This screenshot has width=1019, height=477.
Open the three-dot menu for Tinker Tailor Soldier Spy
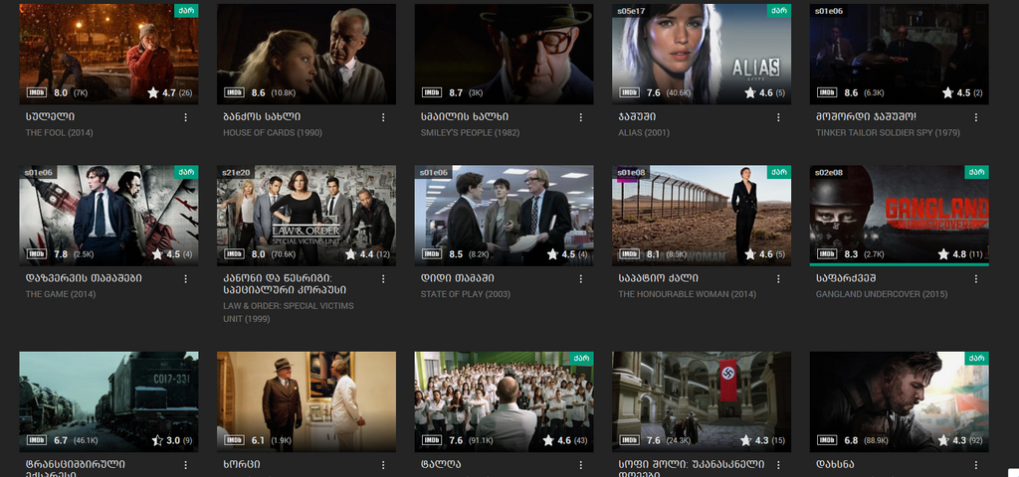coord(975,117)
